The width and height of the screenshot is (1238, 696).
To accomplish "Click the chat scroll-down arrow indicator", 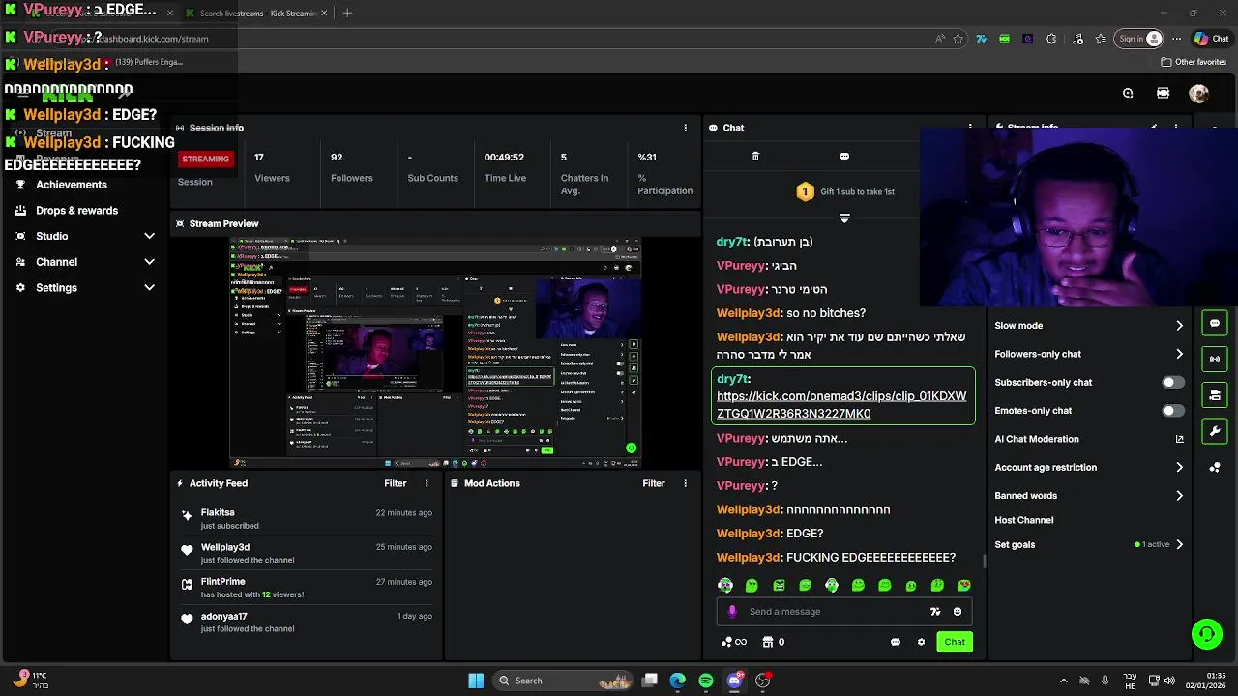I will 844,217.
